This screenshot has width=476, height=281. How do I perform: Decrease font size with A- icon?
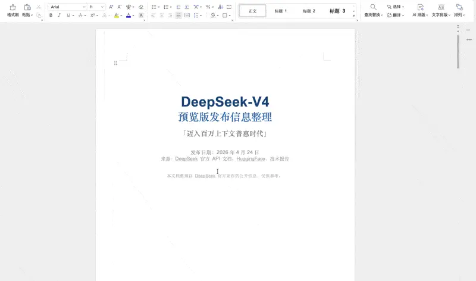click(120, 7)
